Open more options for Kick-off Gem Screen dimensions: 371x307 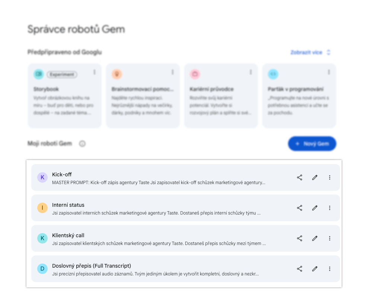[330, 177]
